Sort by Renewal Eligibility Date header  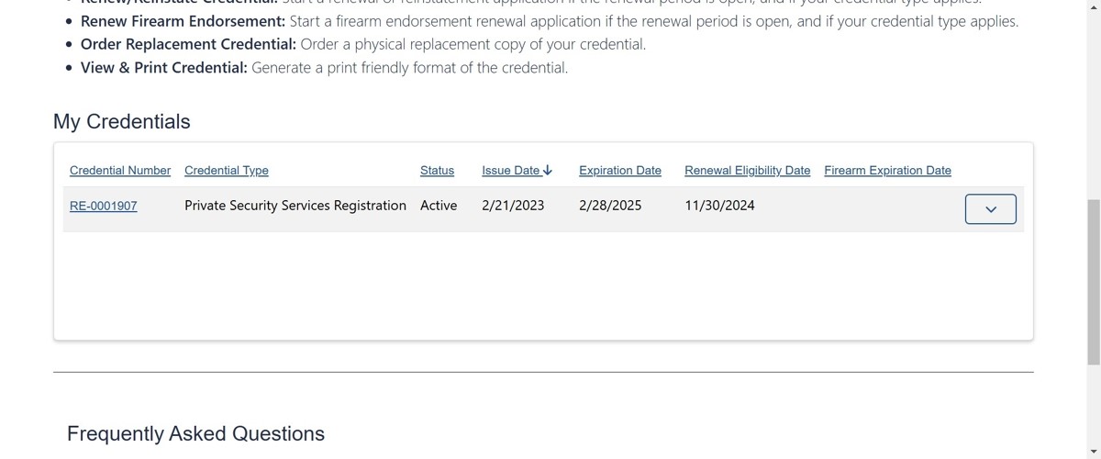coord(748,171)
